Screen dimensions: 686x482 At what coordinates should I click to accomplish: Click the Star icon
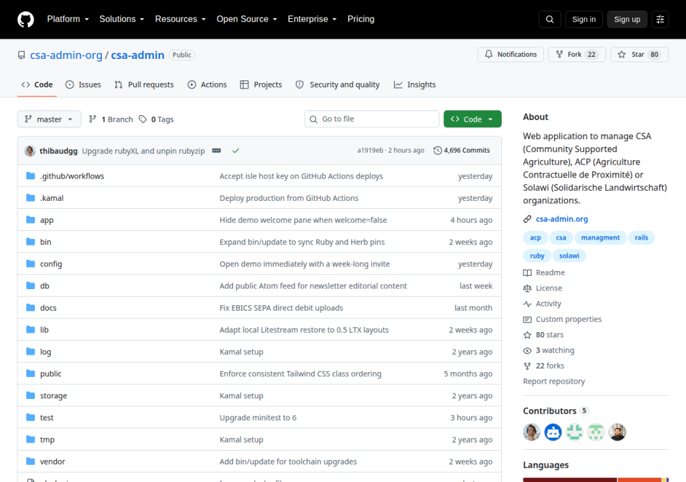[621, 54]
